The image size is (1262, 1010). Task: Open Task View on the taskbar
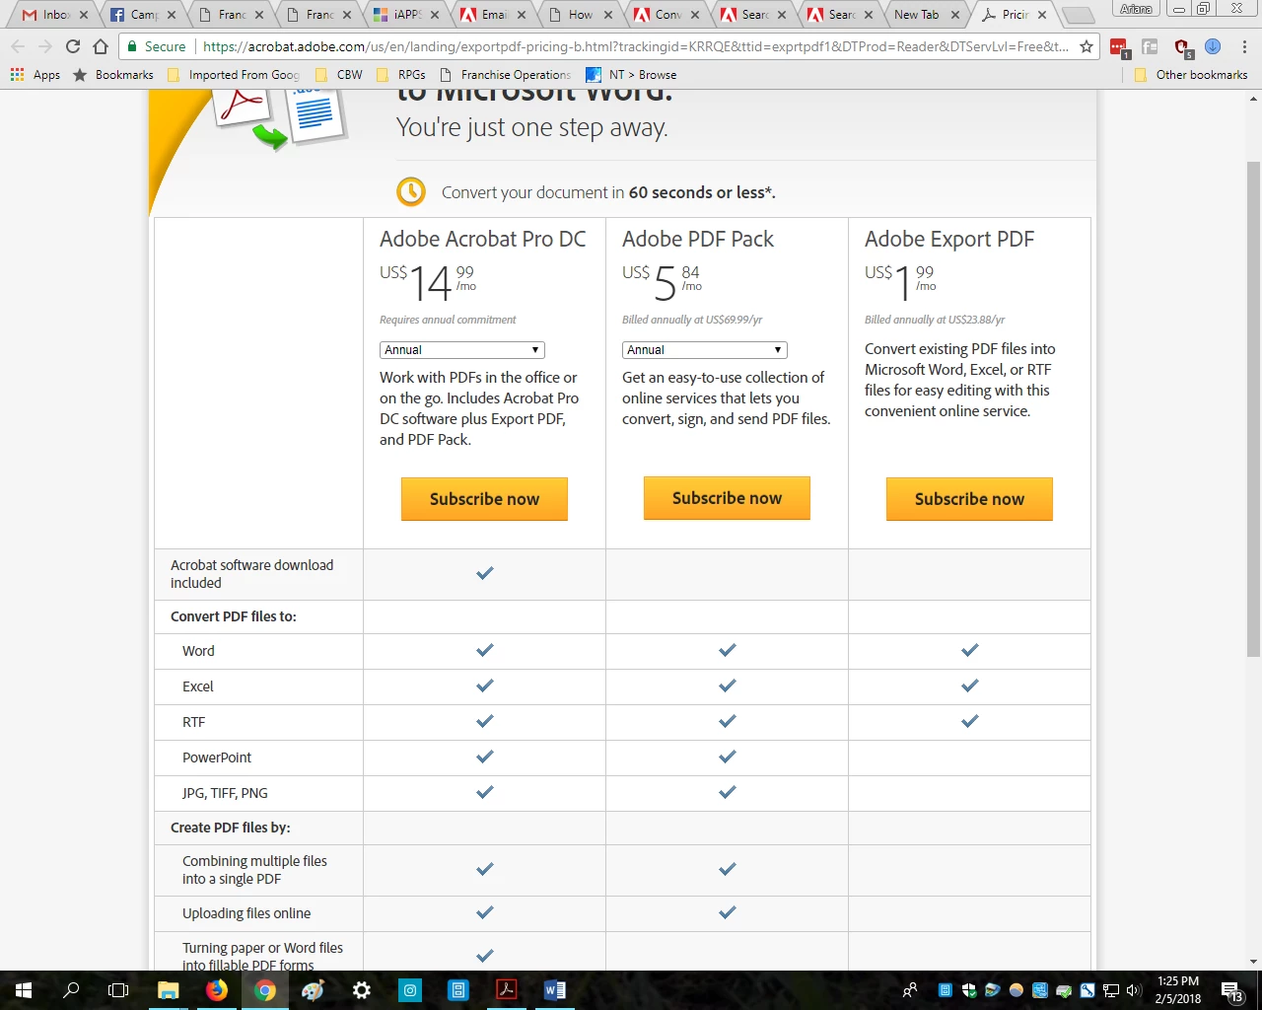(118, 990)
